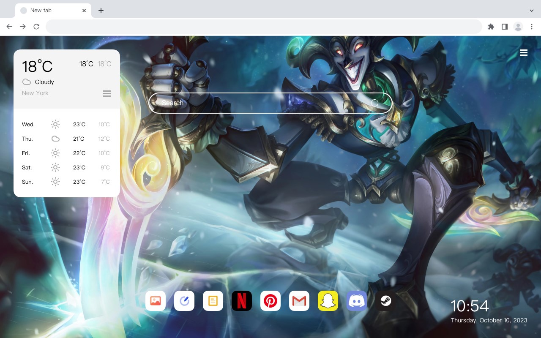Click Saturday's sunny forecast icon
This screenshot has height=338, width=541.
pos(55,167)
